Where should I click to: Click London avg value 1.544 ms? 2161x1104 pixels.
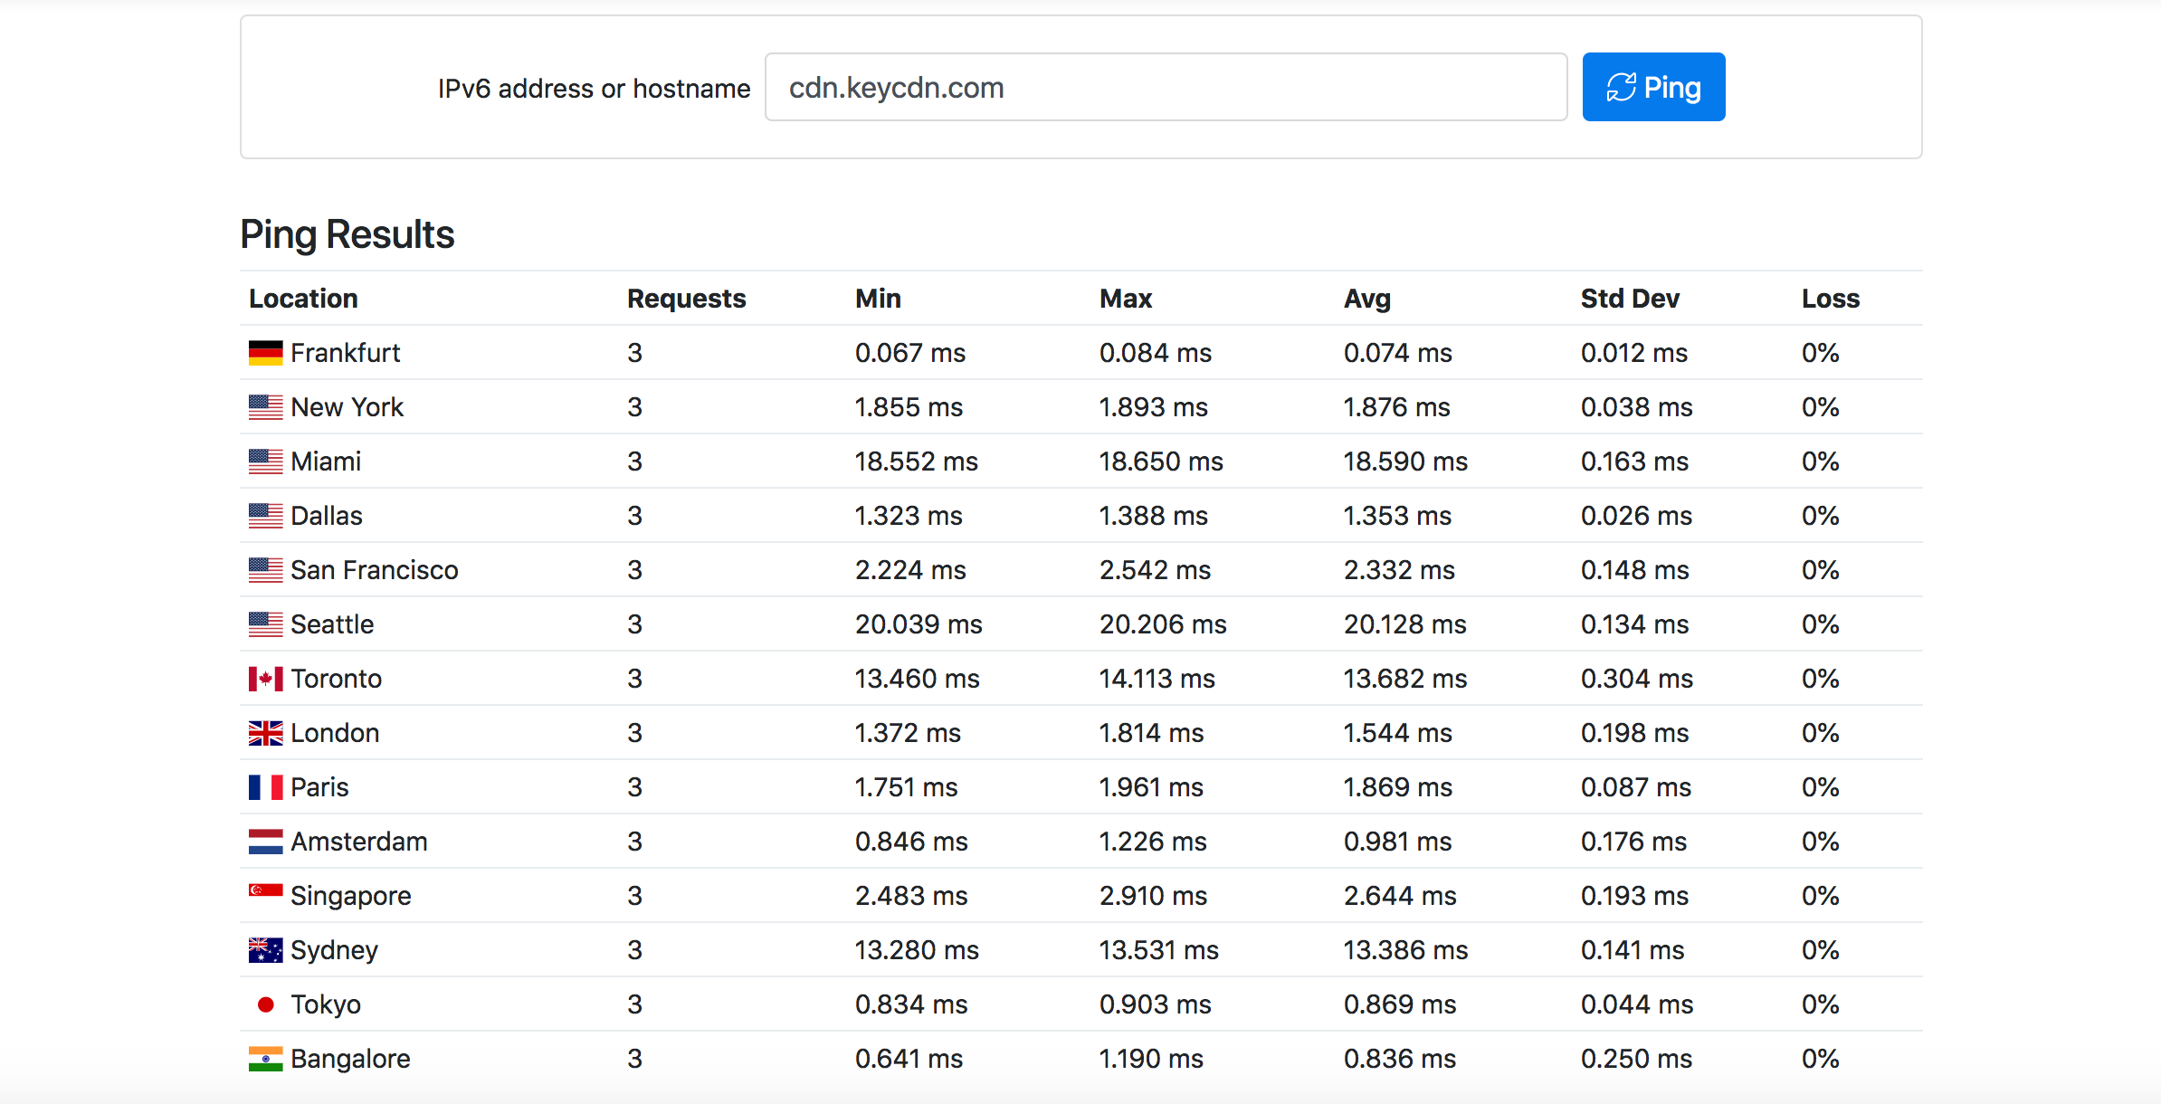point(1398,733)
